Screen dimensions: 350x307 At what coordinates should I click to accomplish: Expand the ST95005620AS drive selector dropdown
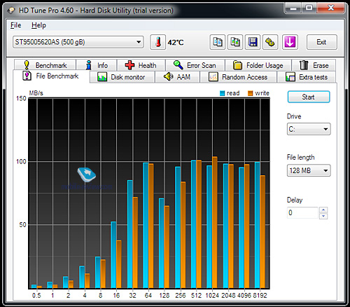coord(78,42)
